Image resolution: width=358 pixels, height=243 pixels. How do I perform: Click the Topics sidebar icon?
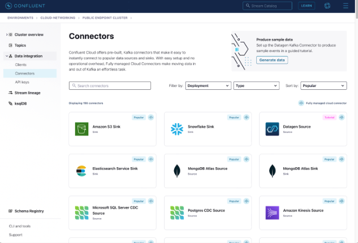tap(11, 45)
